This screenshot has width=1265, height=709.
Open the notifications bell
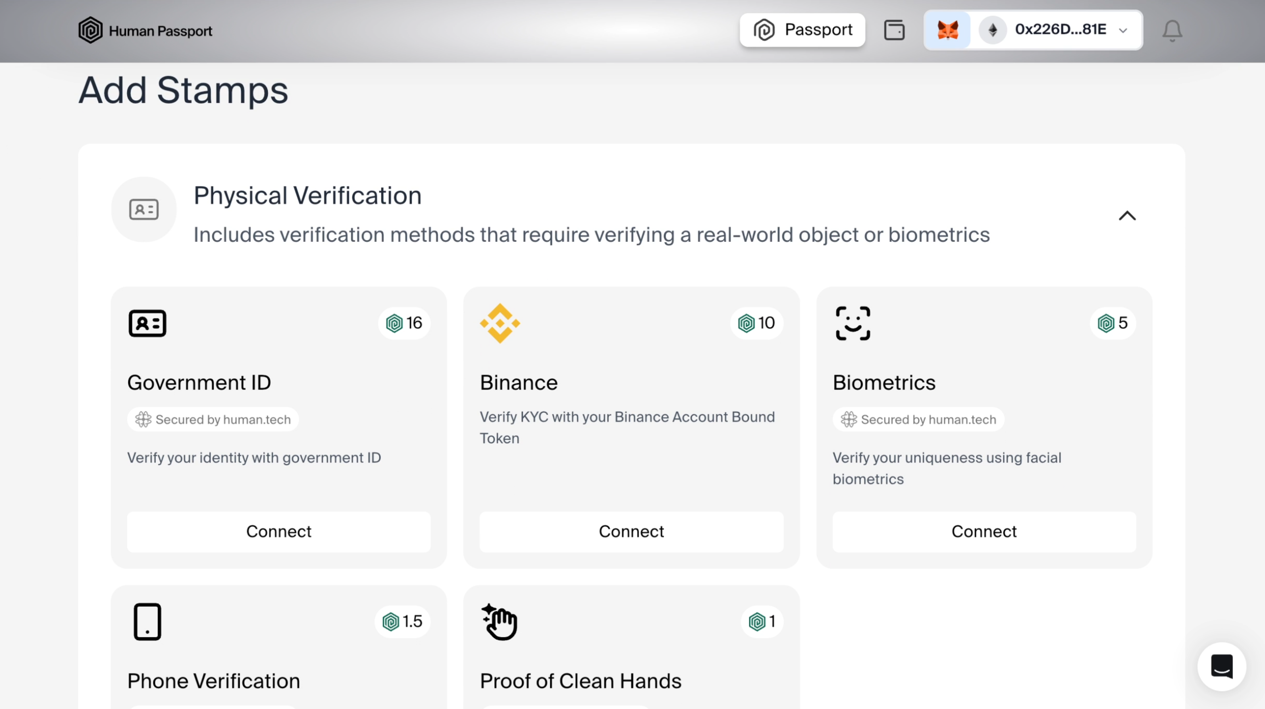click(x=1172, y=30)
